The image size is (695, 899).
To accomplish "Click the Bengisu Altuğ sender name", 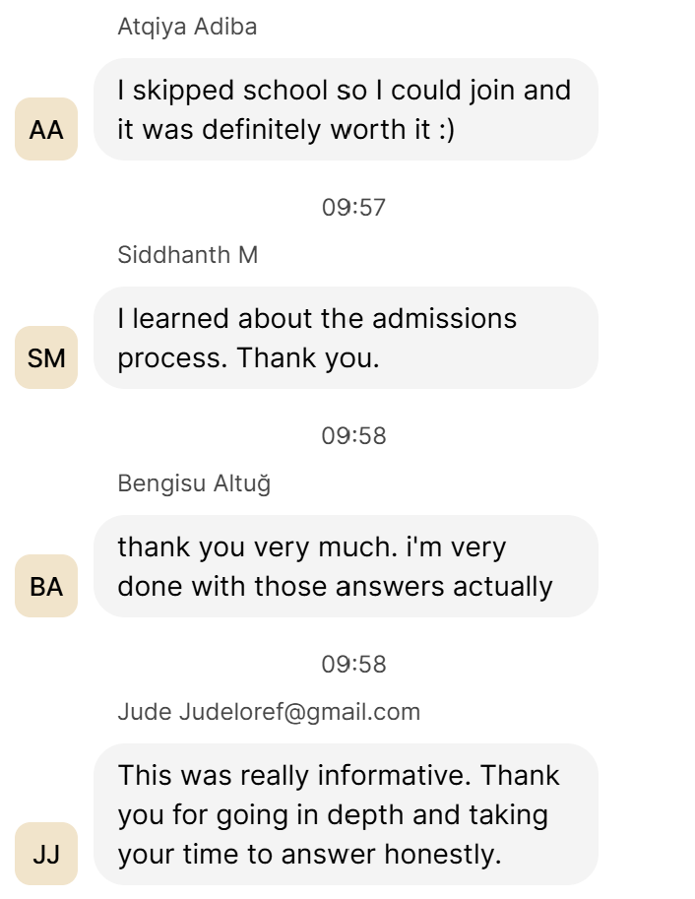I will (x=194, y=483).
